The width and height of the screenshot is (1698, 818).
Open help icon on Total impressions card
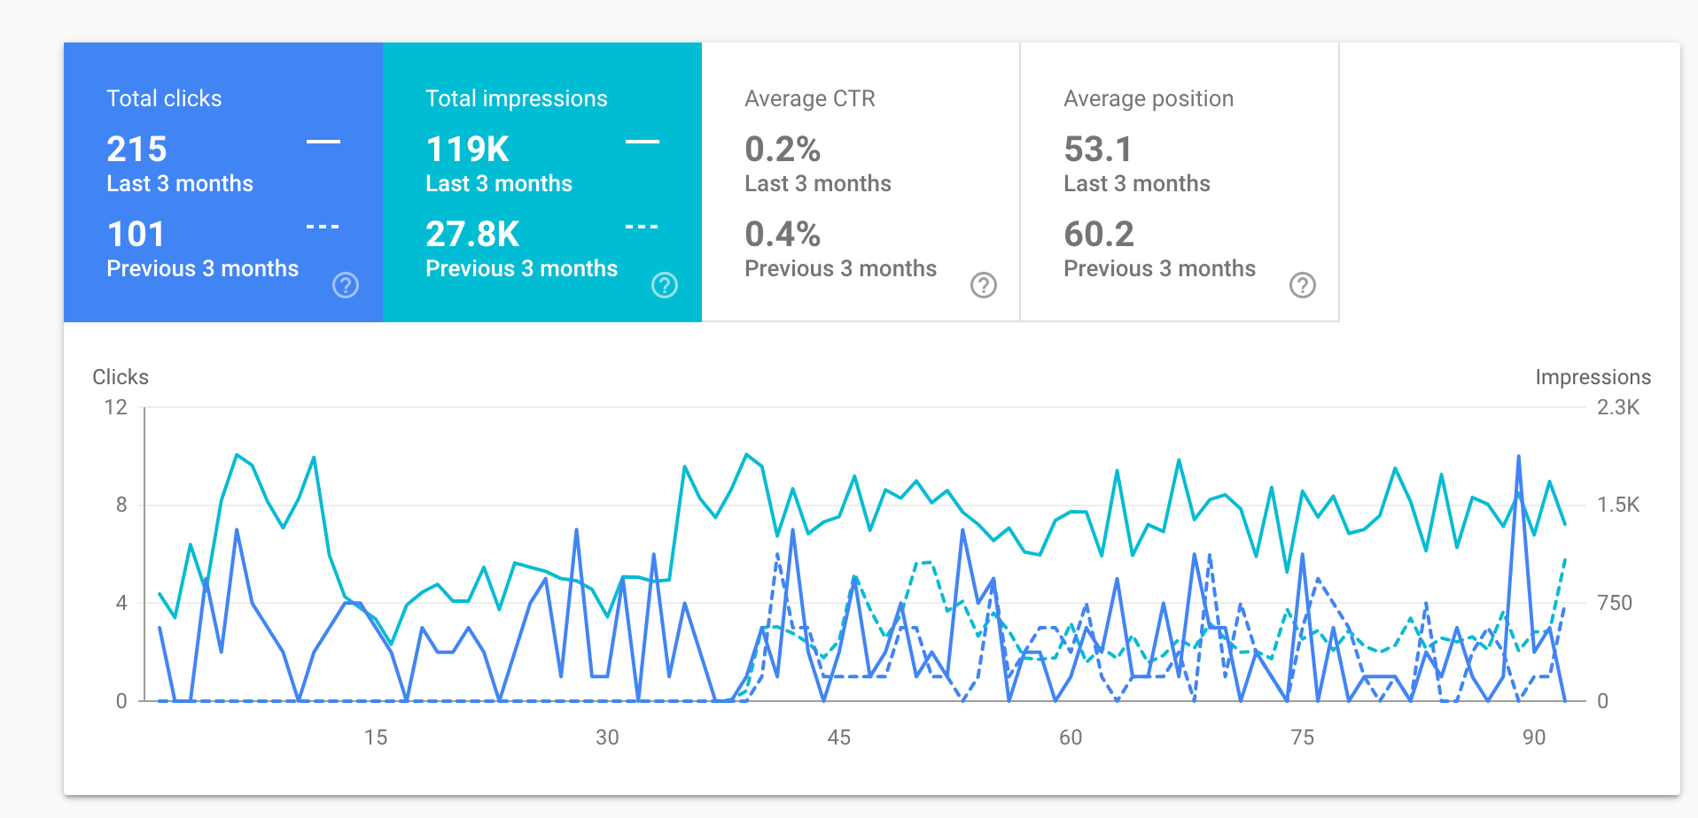click(x=665, y=285)
